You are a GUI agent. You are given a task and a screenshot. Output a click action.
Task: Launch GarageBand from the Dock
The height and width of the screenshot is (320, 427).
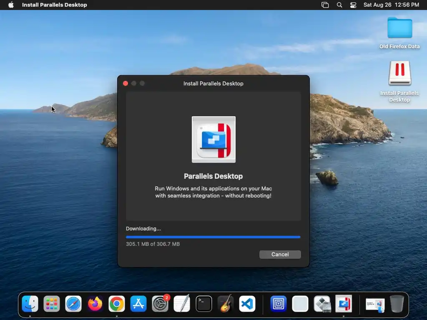[226, 304]
